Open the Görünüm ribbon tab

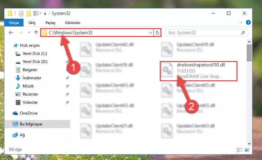73,23
